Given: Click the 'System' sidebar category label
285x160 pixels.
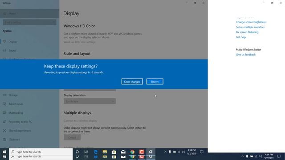Looking at the screenshot, I should [x=7, y=31].
